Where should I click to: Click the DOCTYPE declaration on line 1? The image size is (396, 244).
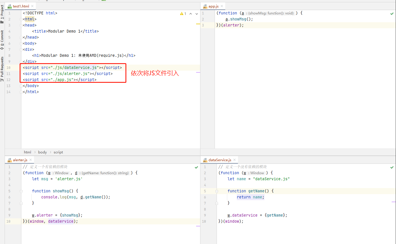(x=40, y=13)
